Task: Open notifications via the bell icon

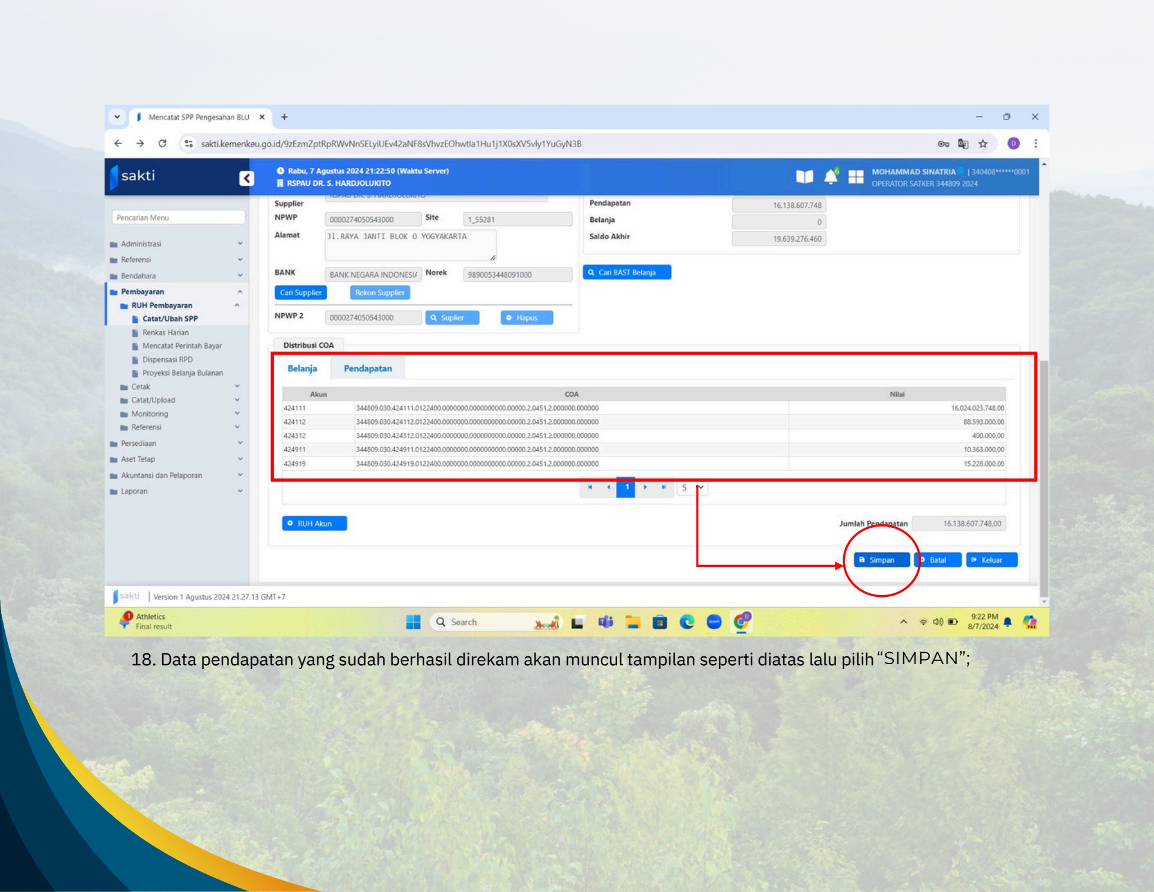Action: [x=831, y=178]
